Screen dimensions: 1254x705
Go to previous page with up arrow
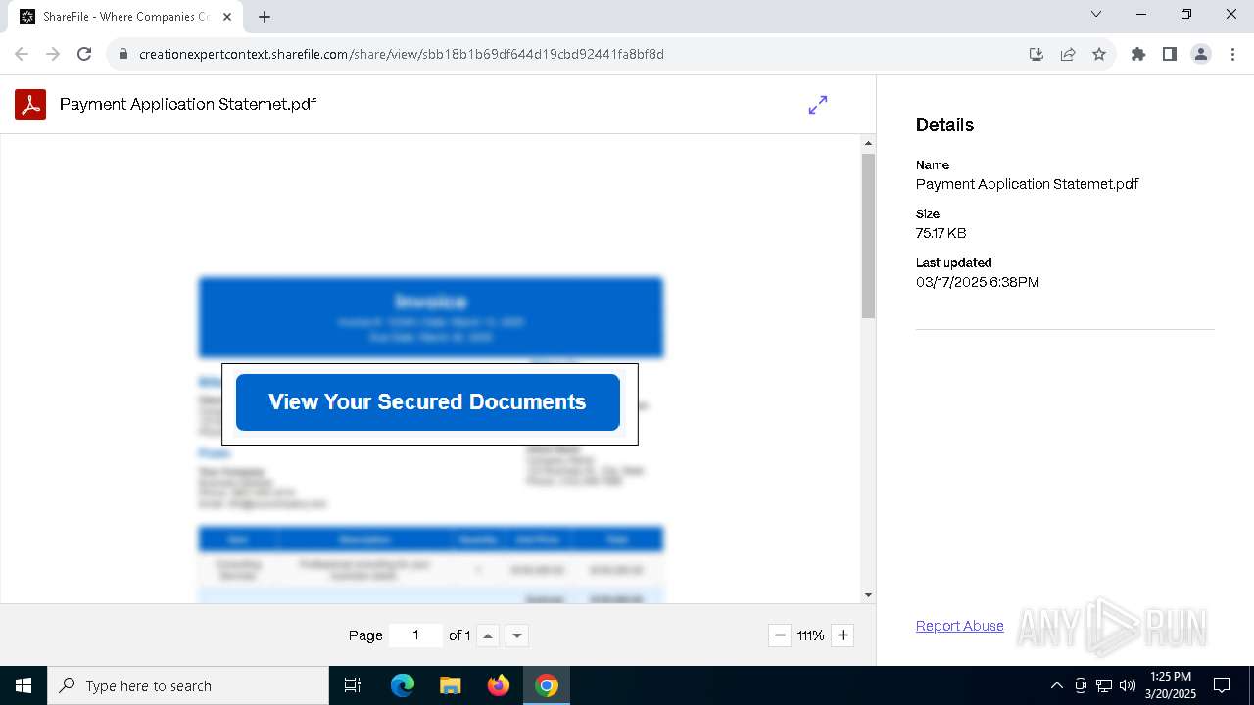point(488,635)
